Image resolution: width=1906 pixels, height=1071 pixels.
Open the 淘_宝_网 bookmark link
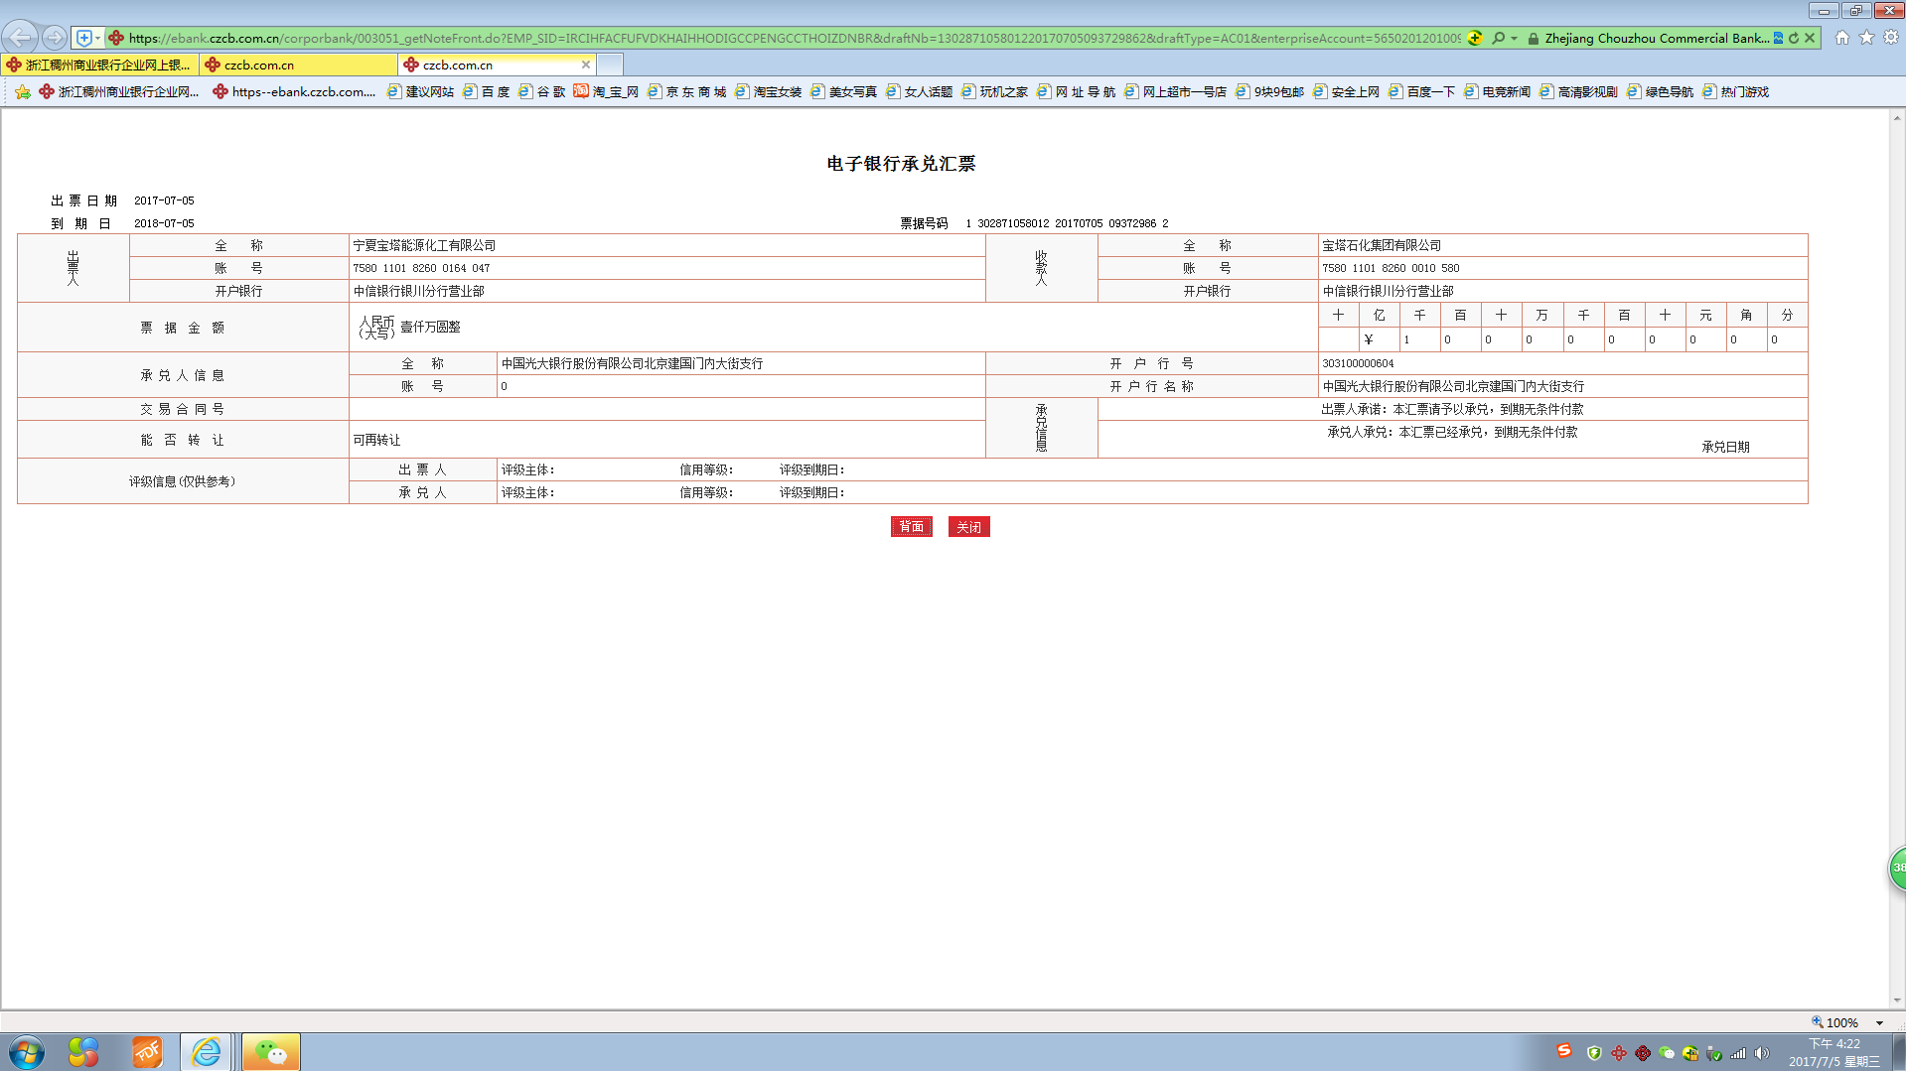(606, 91)
